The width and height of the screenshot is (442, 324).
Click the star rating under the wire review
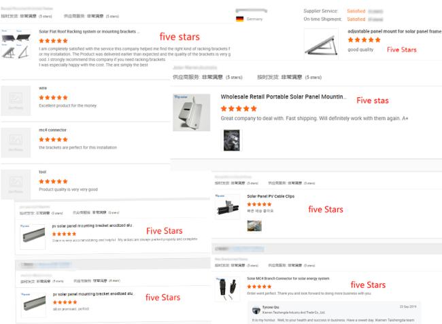point(53,98)
